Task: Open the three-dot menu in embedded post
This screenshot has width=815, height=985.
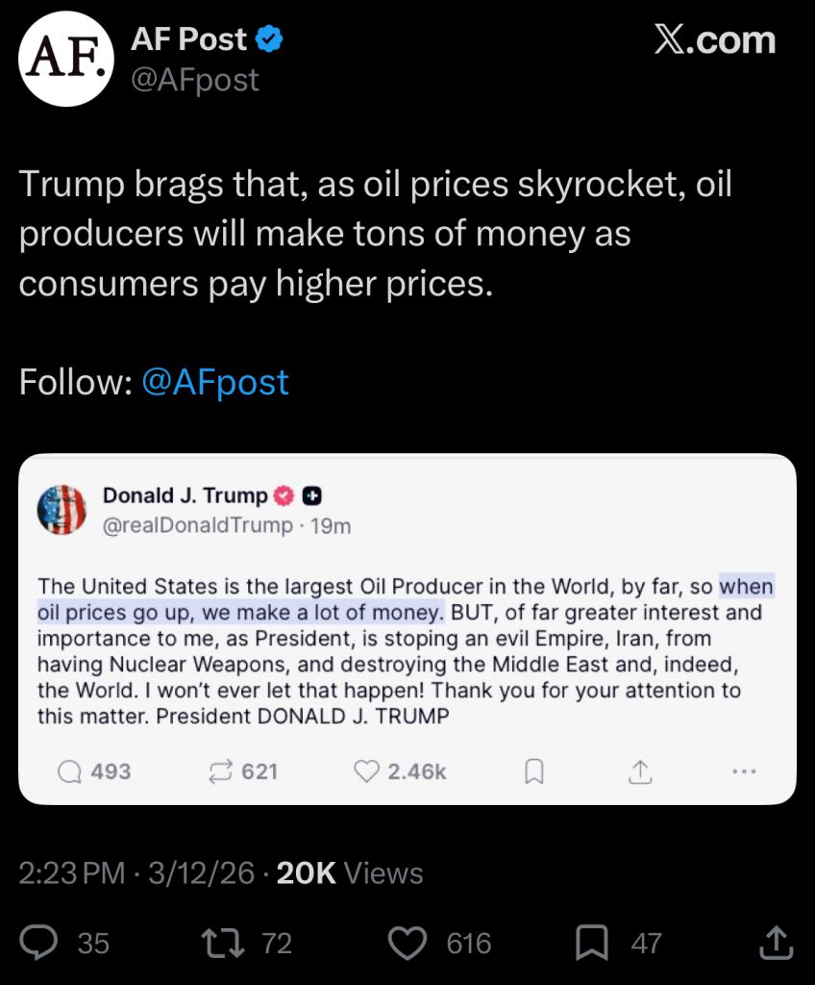Action: 744,771
